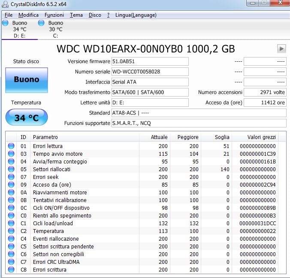Select the D: E: disk status orb
The height and width of the screenshot is (278, 290).
[5, 23]
